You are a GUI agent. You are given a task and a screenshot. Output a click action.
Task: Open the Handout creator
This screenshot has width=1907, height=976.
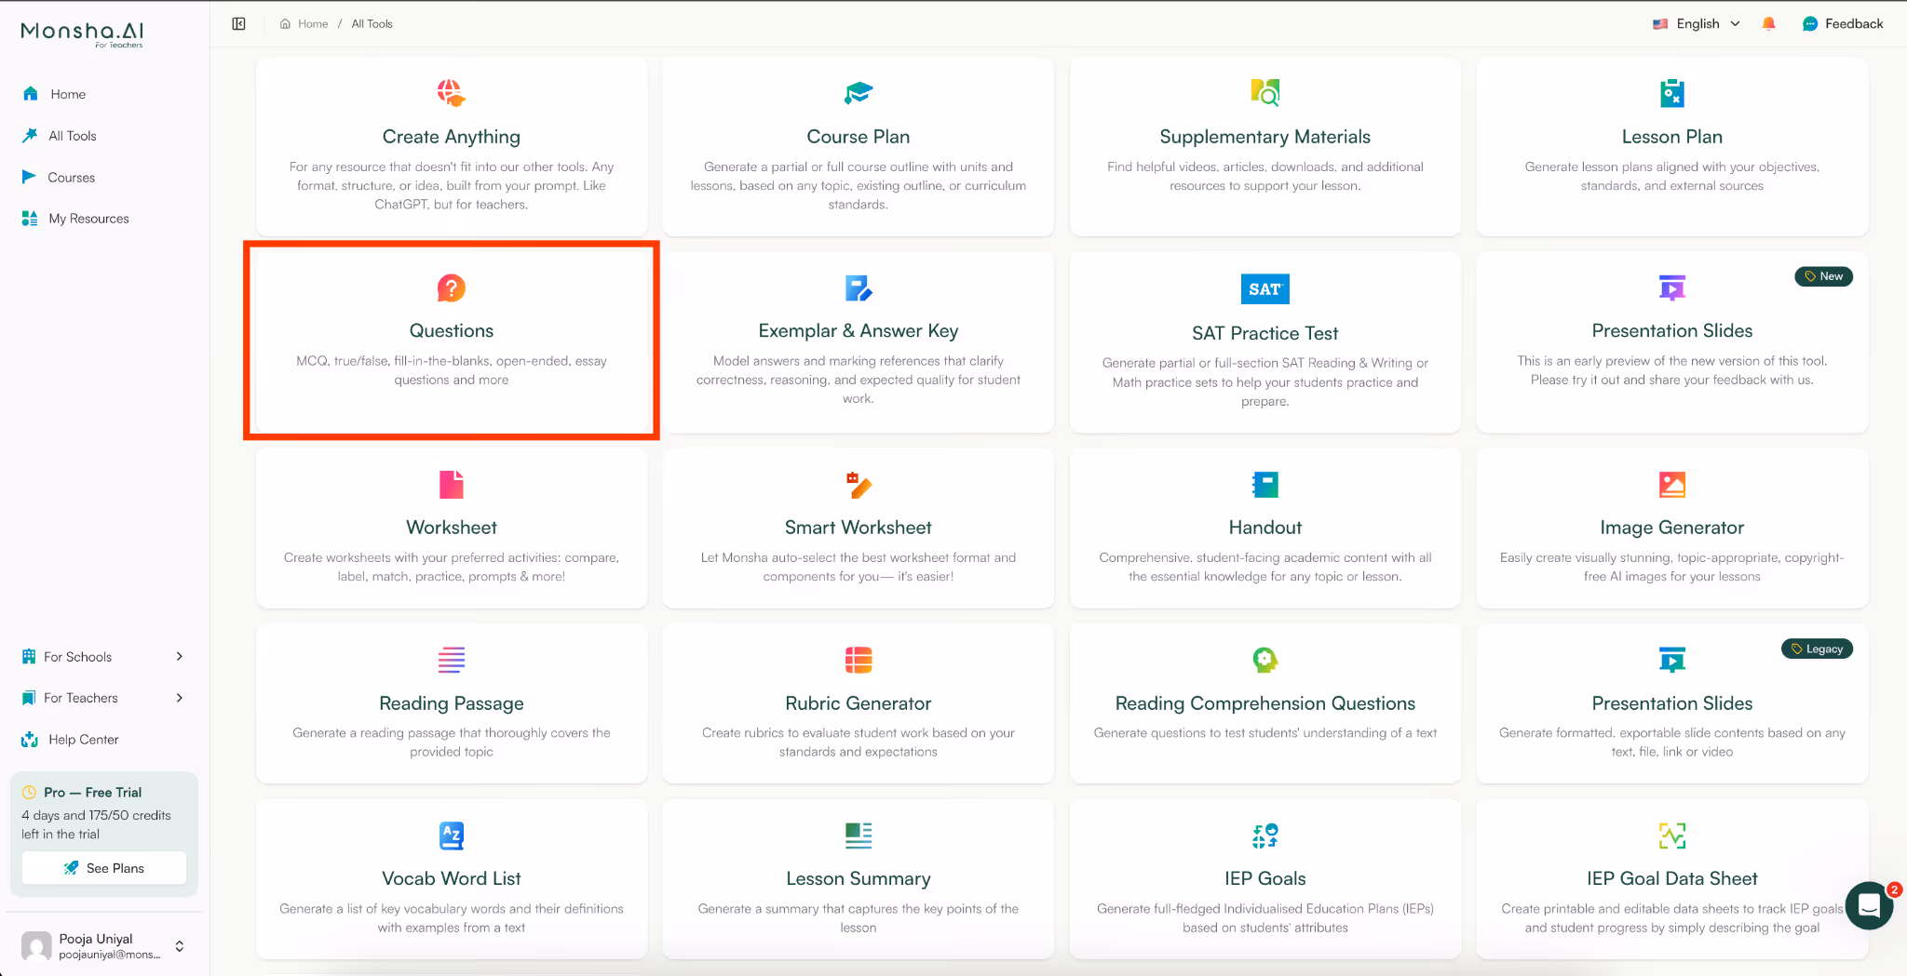(x=1264, y=528)
